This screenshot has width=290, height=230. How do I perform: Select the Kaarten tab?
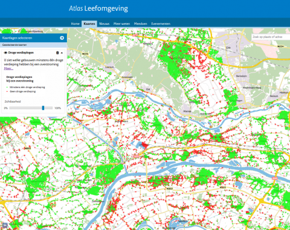89,24
